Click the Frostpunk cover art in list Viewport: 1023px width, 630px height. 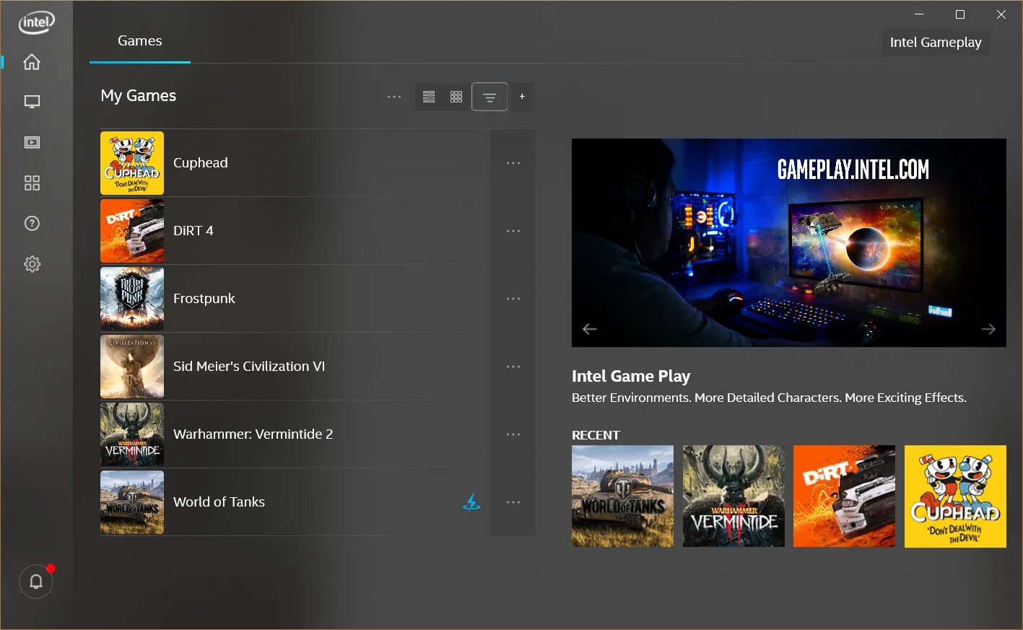pos(132,299)
